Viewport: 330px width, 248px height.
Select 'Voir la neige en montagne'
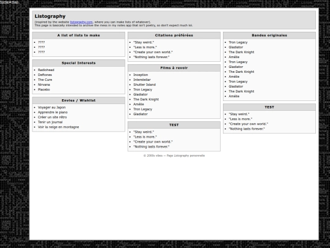pos(59,127)
